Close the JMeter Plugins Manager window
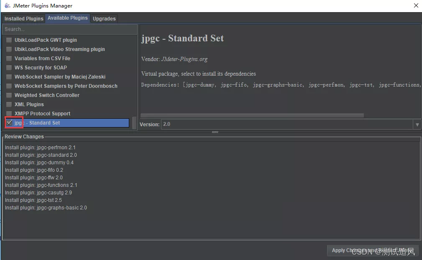The image size is (422, 260). (x=416, y=5)
